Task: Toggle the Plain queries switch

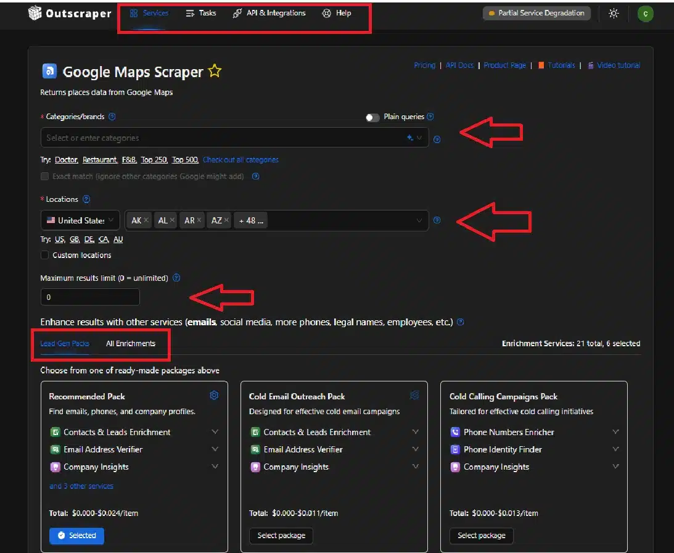Action: tap(372, 117)
